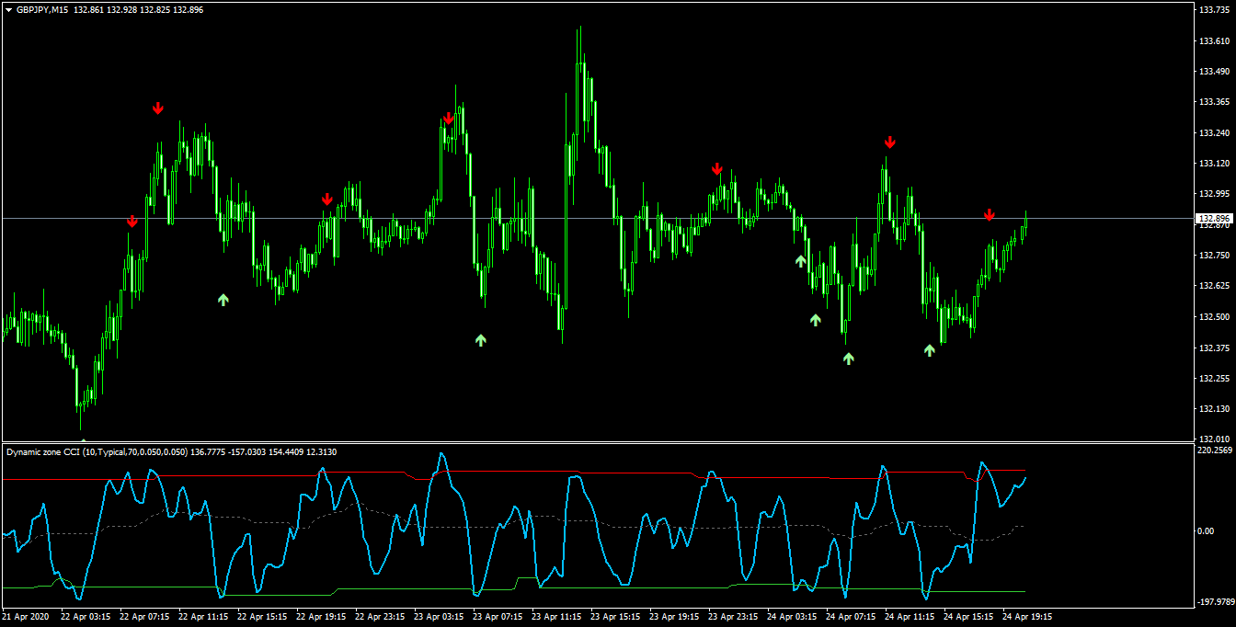Click the 22 Apr 03:15 label on time axis
This screenshot has height=627, width=1236.
86,617
